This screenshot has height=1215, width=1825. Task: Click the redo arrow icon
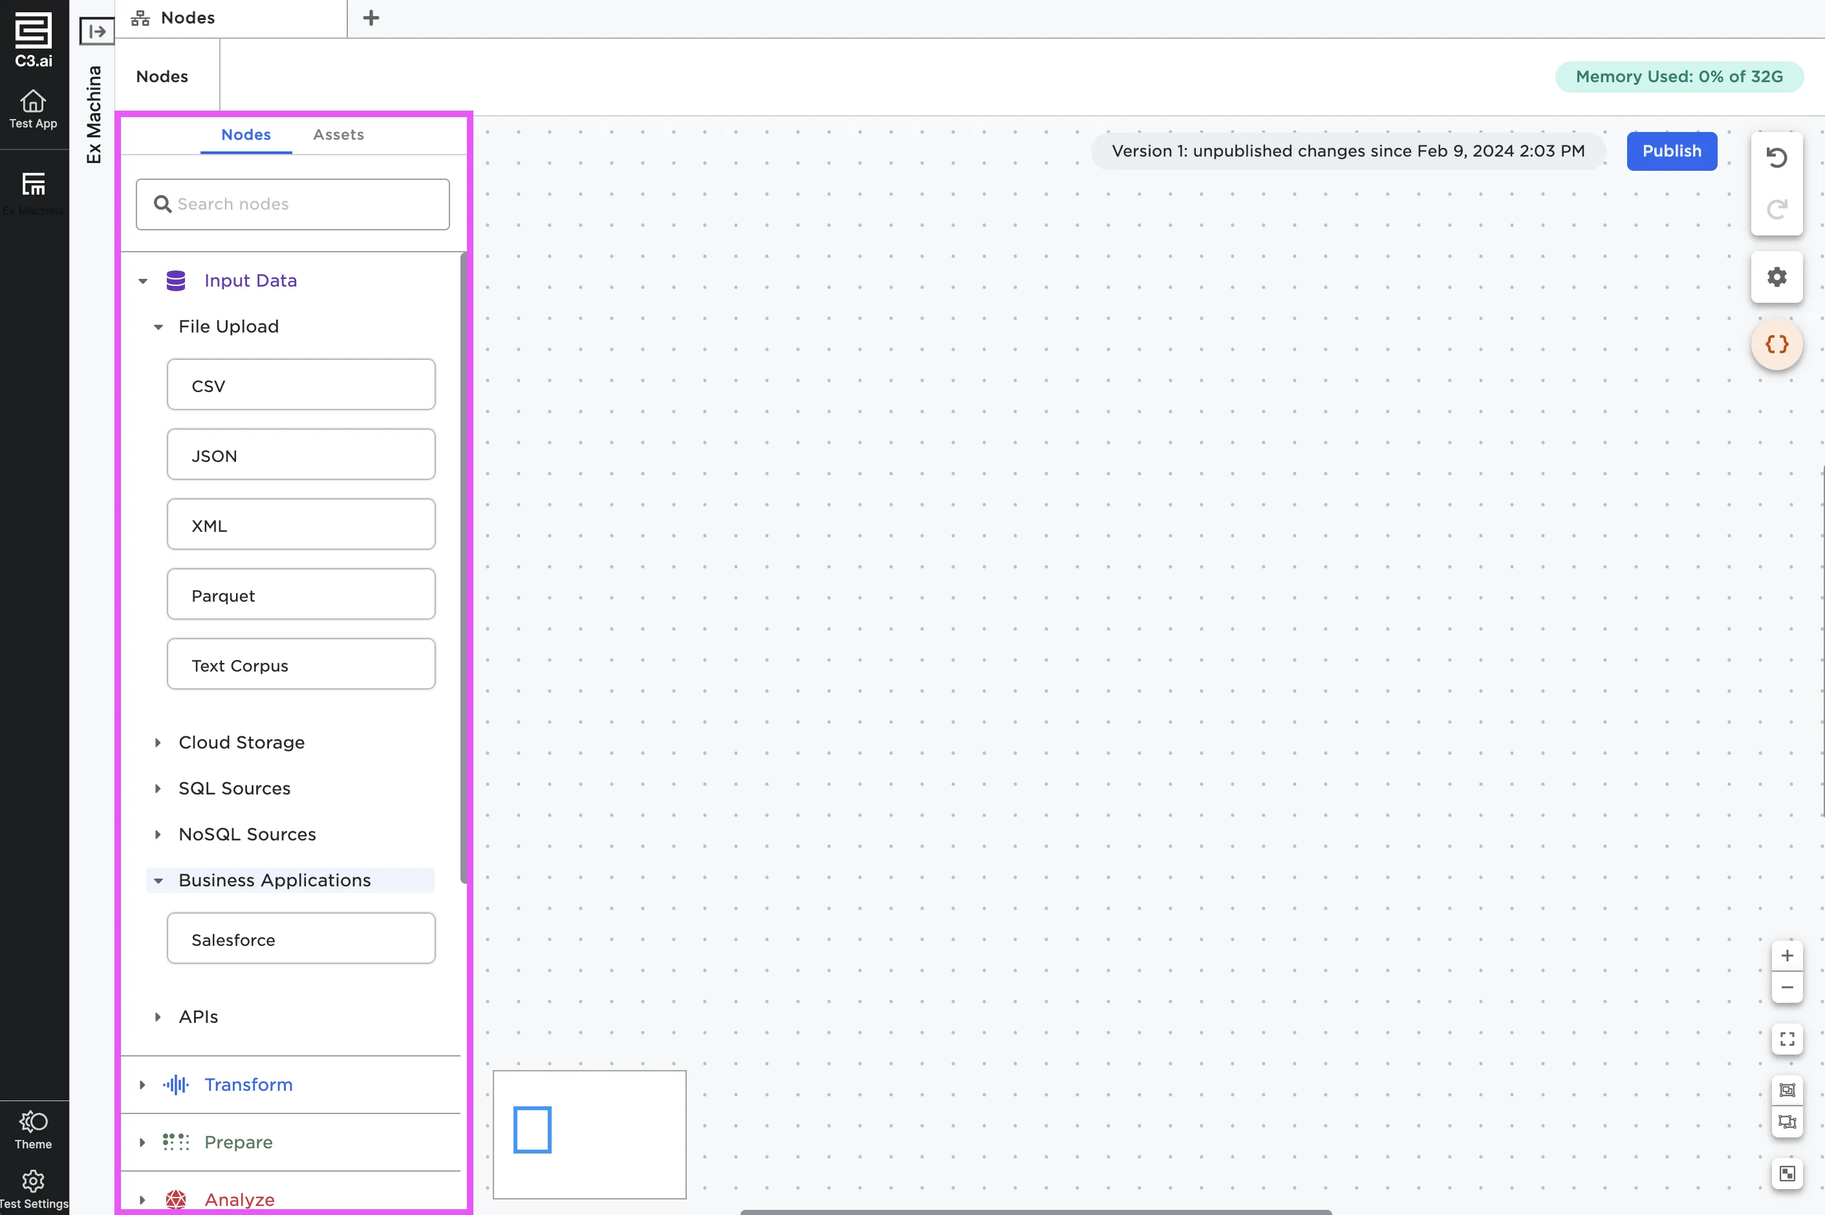[1776, 208]
